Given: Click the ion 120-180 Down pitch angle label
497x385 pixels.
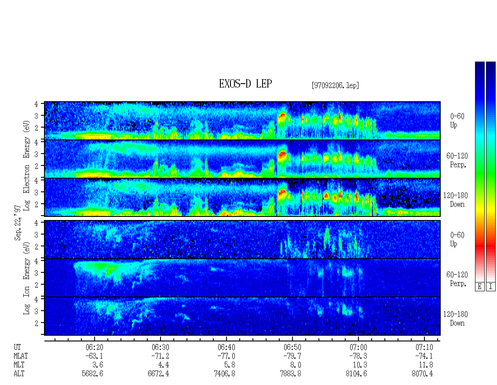Looking at the screenshot, I should pyautogui.click(x=456, y=319).
